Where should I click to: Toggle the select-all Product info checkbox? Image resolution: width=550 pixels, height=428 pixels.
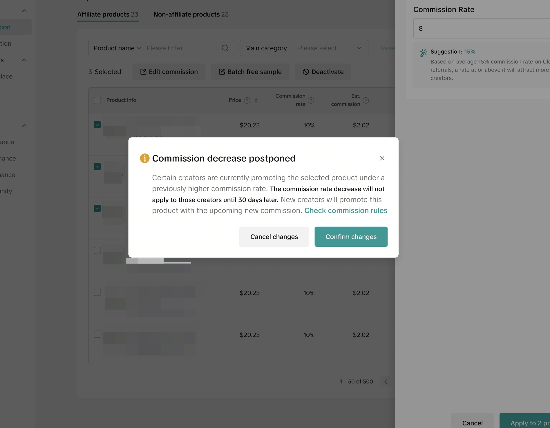(97, 100)
